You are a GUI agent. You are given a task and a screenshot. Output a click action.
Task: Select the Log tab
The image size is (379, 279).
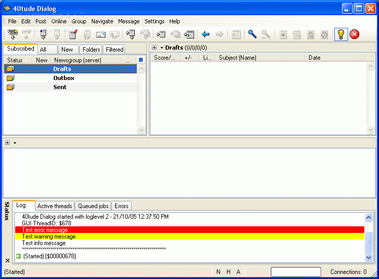pos(23,205)
